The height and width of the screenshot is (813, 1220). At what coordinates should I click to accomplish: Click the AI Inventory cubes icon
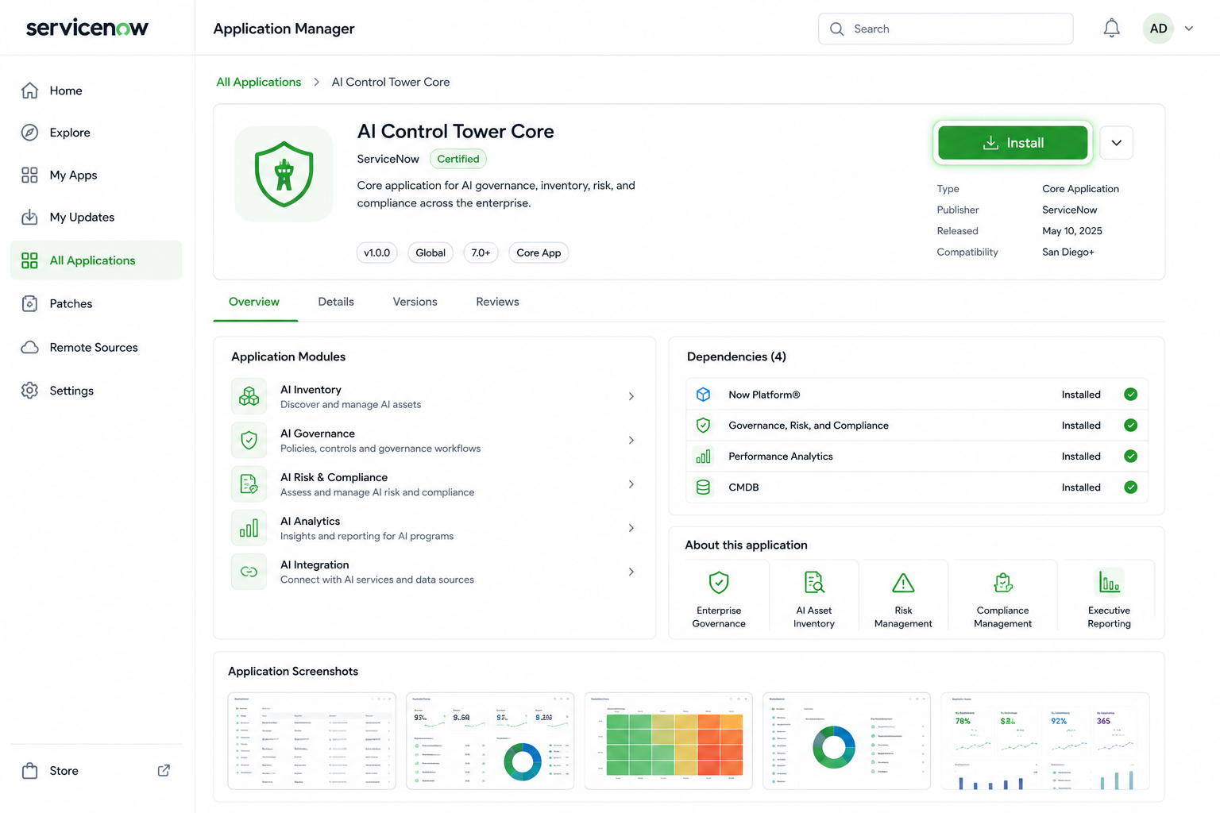click(x=249, y=396)
